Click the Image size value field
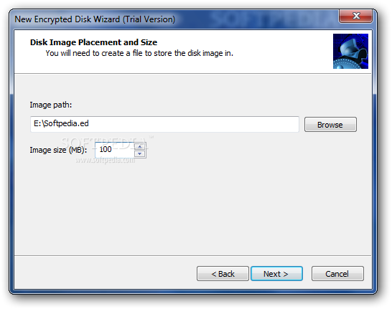 [x=114, y=150]
